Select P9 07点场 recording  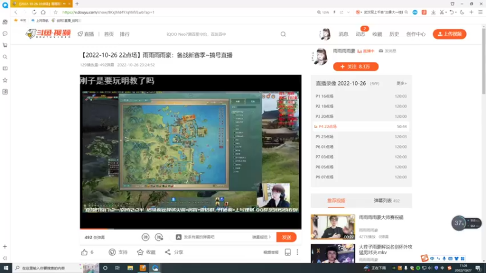click(x=361, y=177)
